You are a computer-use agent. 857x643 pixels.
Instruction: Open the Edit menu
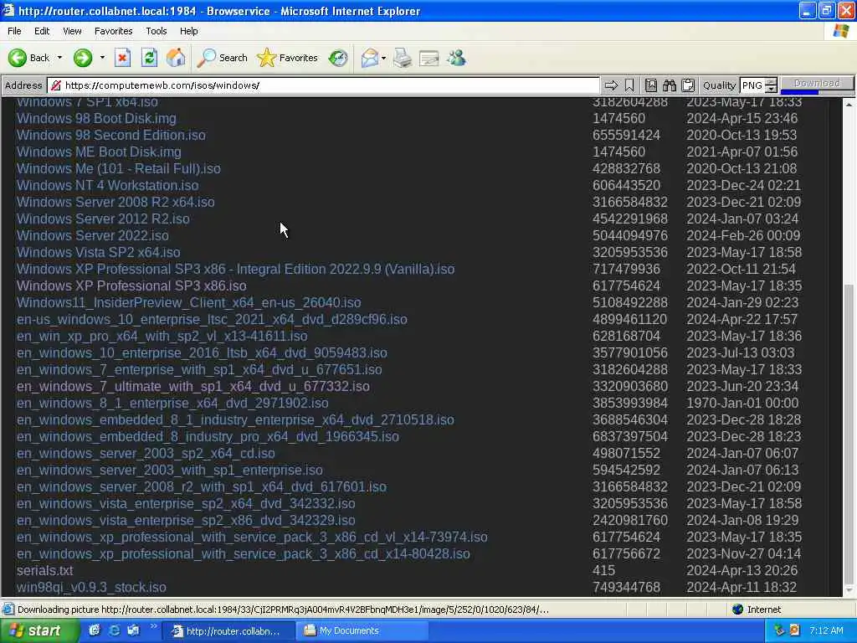tap(42, 31)
